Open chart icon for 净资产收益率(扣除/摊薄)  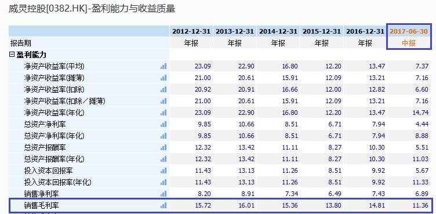point(163,101)
